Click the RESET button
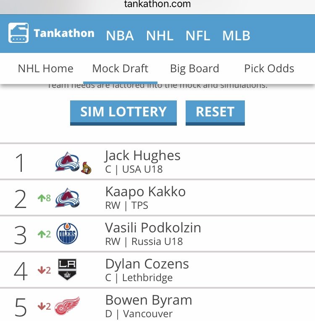 (x=215, y=113)
